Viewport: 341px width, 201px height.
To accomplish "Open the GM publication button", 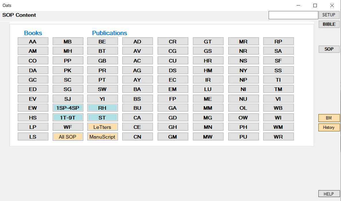I will click(x=173, y=137).
